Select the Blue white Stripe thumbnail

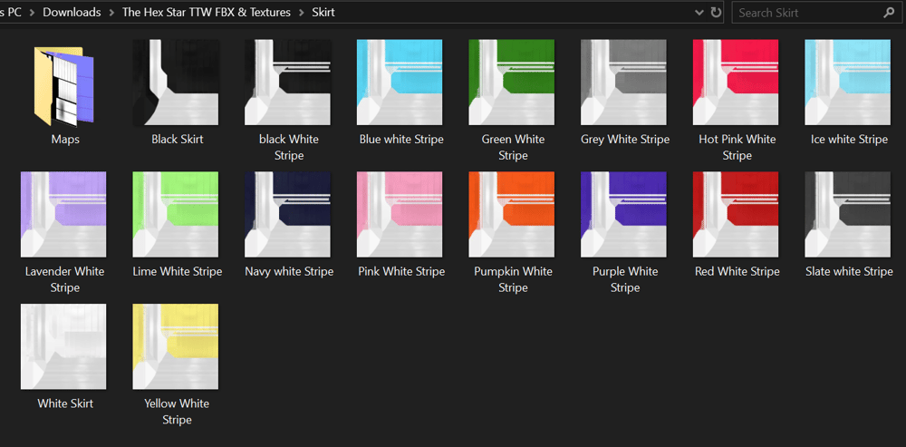[x=400, y=83]
